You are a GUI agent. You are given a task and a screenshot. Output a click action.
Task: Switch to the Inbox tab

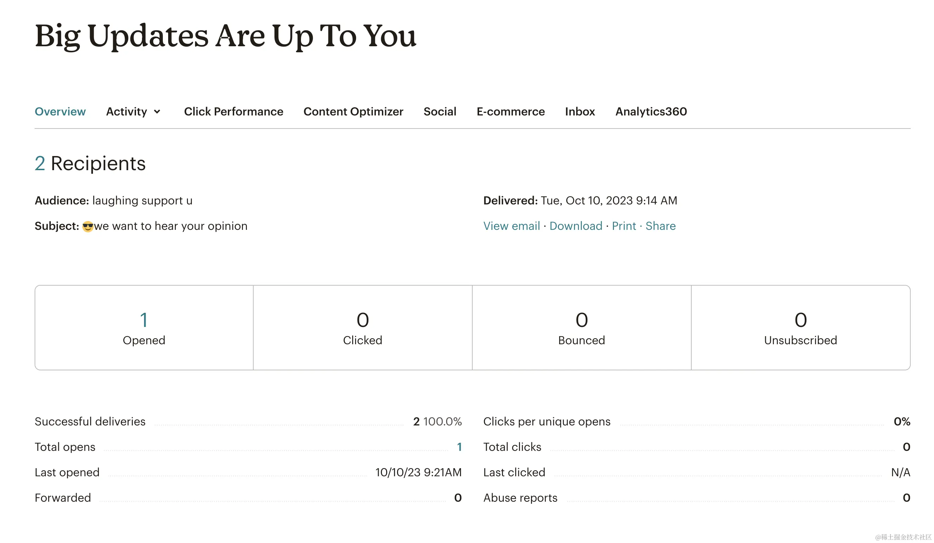point(580,112)
